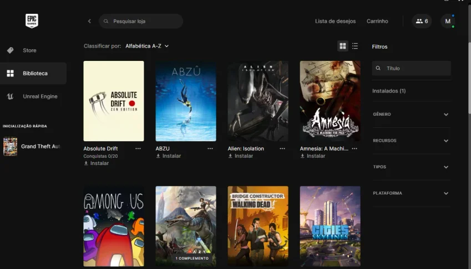Click the Store tag icon
The image size is (471, 269).
[10, 50]
